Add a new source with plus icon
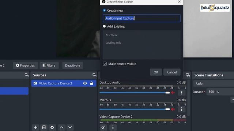Screen dimensions: 234x131 pyautogui.click(x=35, y=127)
